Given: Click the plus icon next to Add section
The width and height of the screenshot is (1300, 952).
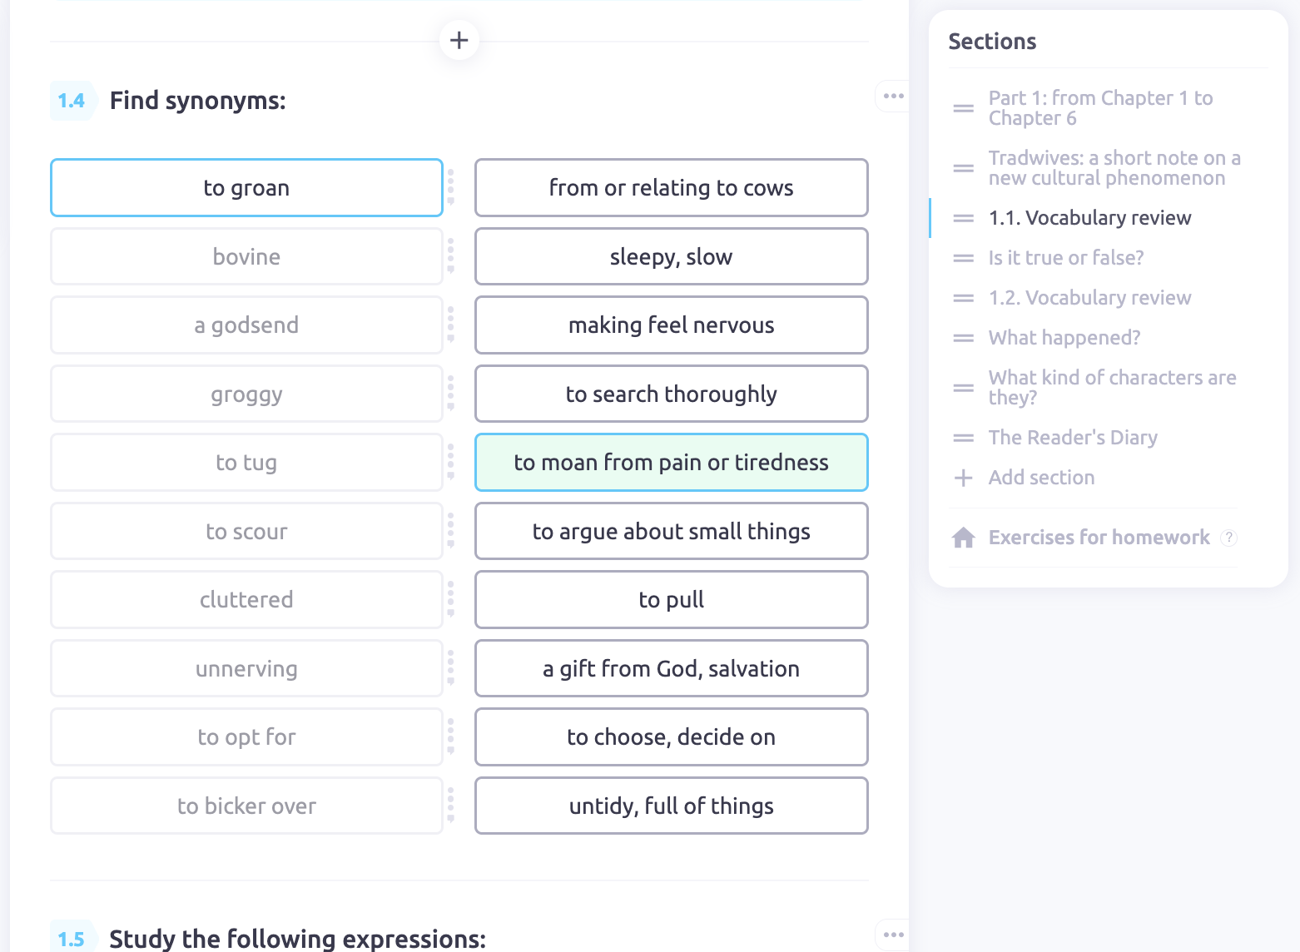Looking at the screenshot, I should [x=963, y=478].
